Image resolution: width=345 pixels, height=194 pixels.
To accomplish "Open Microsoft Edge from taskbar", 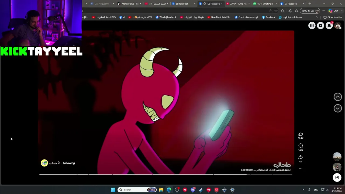I will tap(169, 190).
